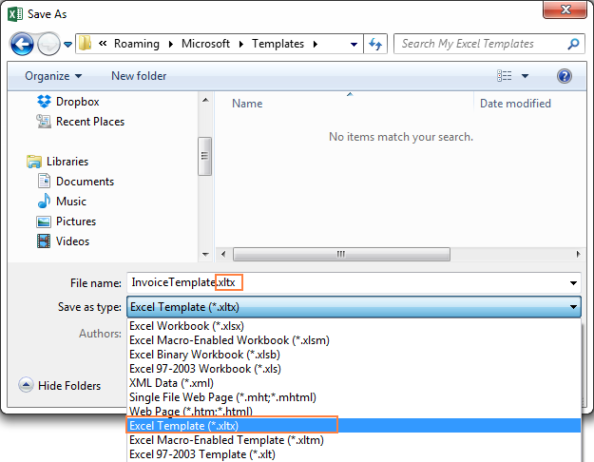Click the search magnifier icon

click(x=573, y=44)
